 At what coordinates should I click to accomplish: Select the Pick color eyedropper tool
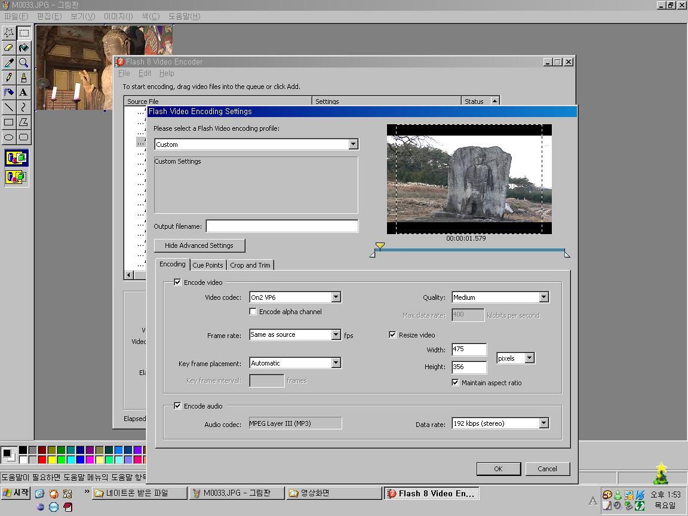coord(9,63)
